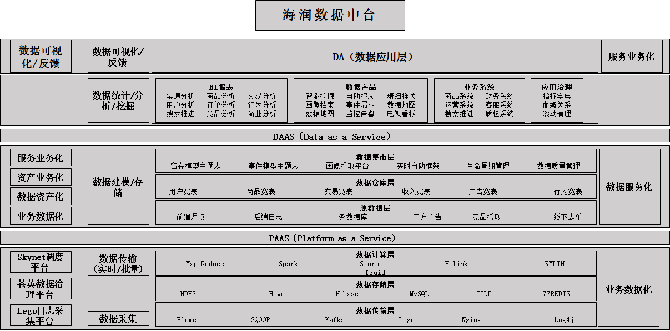The image size is (670, 331).
Task: Click 滚动清理 under 应用治理
Action: point(557,114)
